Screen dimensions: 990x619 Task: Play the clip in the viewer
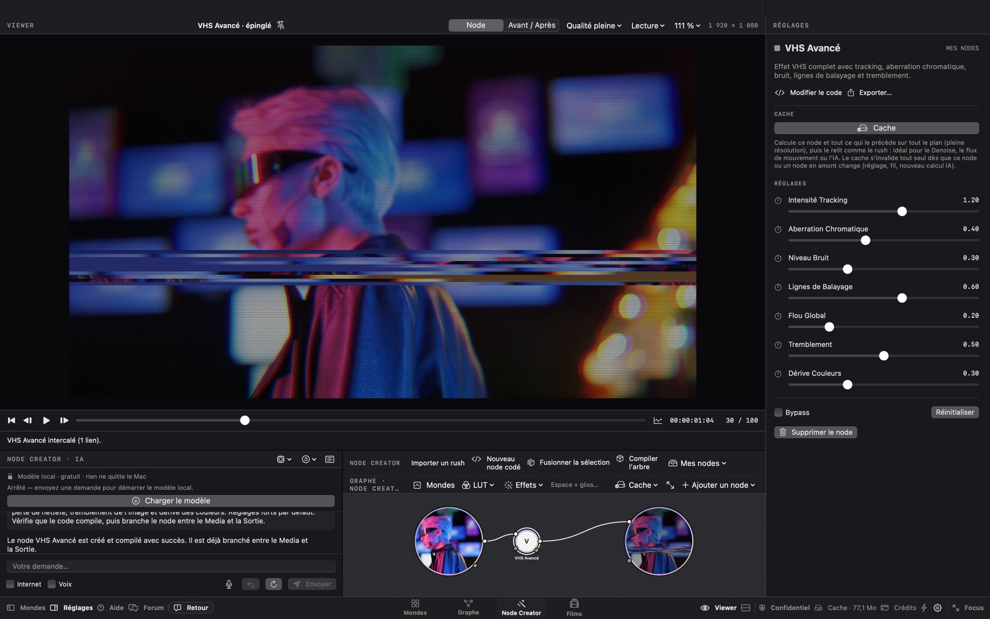[46, 420]
